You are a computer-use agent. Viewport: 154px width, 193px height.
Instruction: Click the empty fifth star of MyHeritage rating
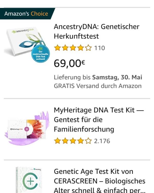coord(89,141)
